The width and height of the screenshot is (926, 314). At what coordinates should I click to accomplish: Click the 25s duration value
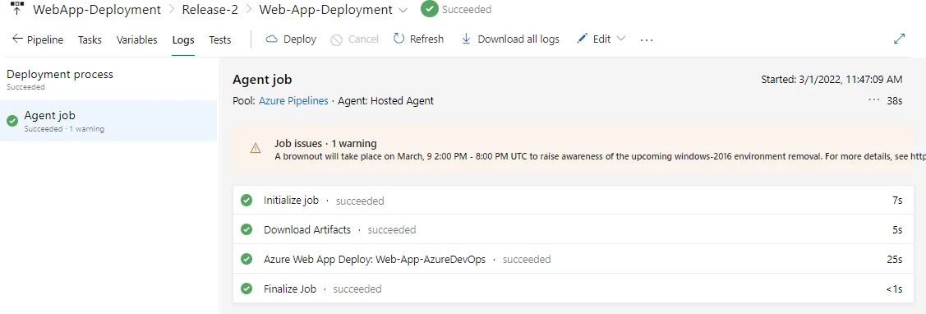pyautogui.click(x=896, y=259)
